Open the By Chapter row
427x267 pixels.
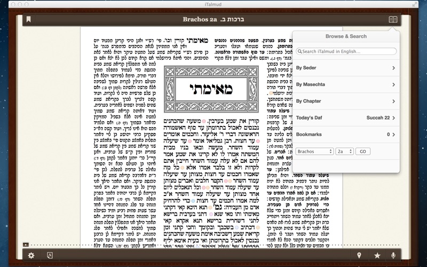(x=346, y=101)
